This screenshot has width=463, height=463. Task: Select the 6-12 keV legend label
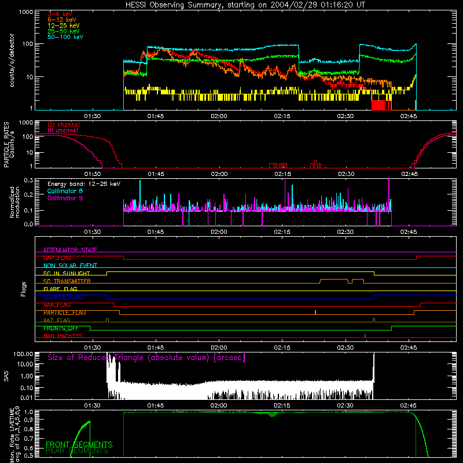62,20
